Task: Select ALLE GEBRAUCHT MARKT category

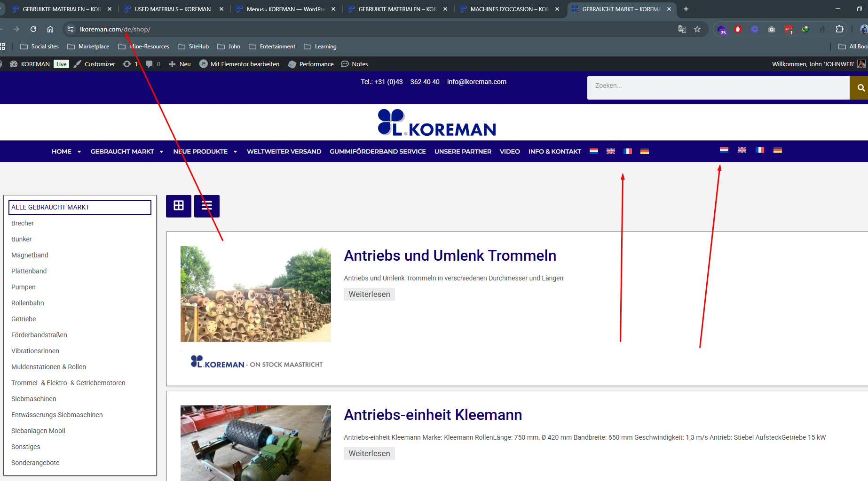Action: click(80, 207)
